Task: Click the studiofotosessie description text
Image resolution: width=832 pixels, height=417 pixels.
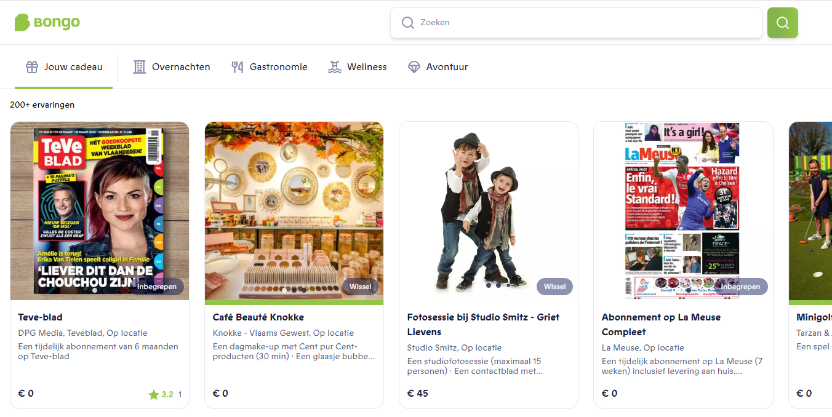Action: tap(475, 367)
